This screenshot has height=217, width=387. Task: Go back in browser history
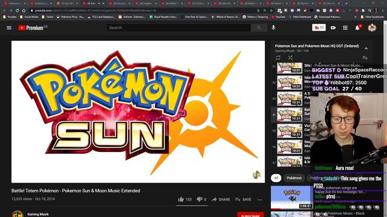[x=4, y=11]
